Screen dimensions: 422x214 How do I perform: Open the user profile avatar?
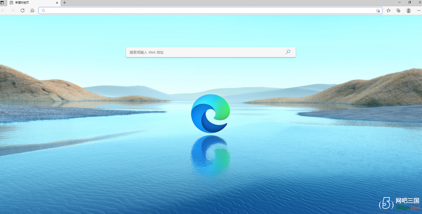(x=408, y=10)
